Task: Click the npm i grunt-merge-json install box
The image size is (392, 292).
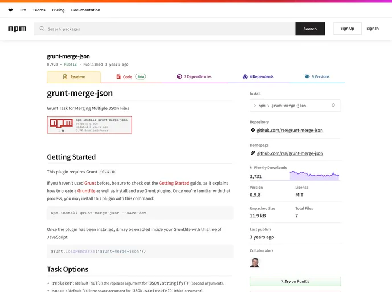Action: 295,106
